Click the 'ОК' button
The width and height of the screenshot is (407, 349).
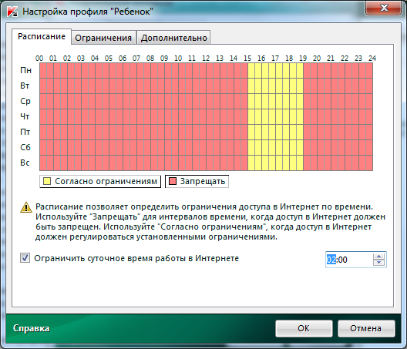(x=304, y=328)
